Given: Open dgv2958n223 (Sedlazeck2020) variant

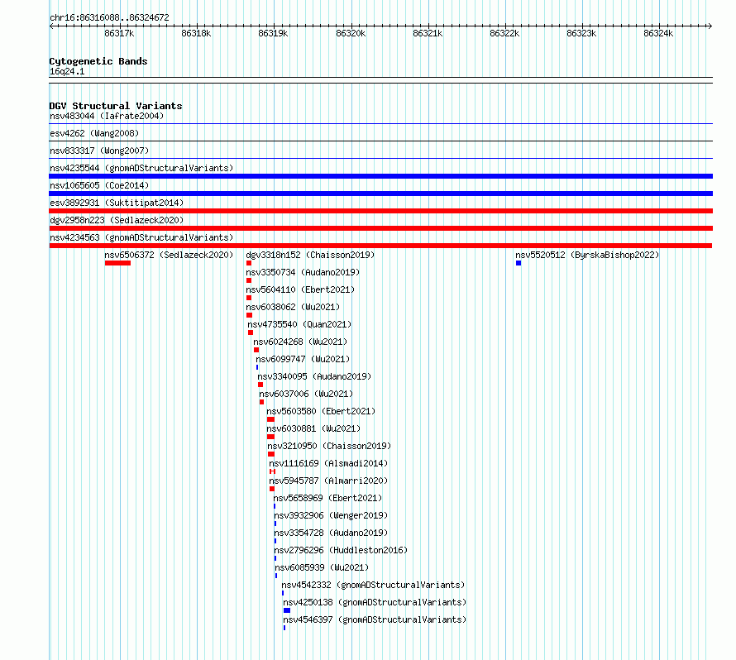Looking at the screenshot, I should [x=117, y=220].
